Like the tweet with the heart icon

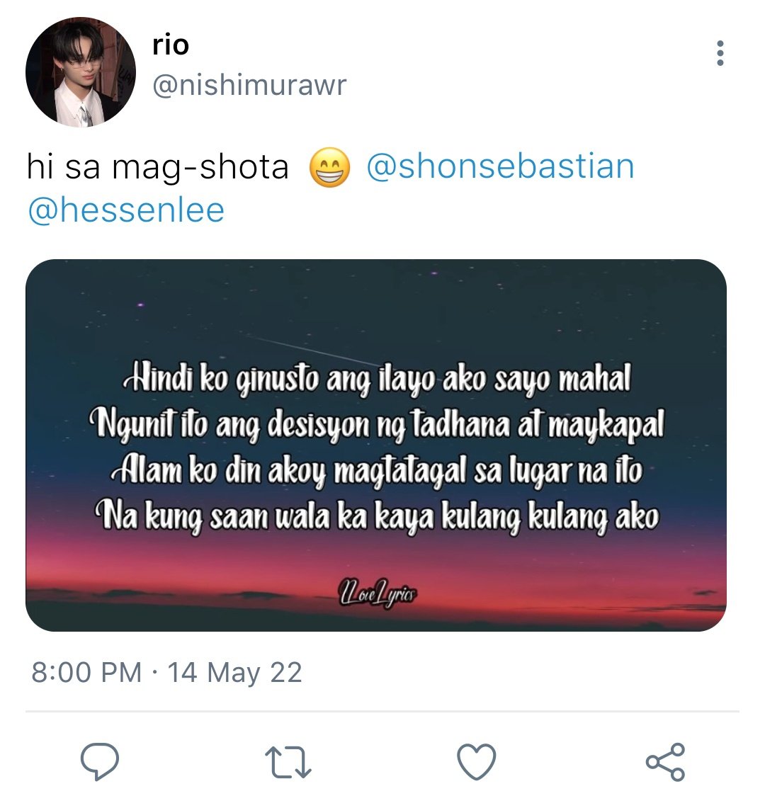477,761
